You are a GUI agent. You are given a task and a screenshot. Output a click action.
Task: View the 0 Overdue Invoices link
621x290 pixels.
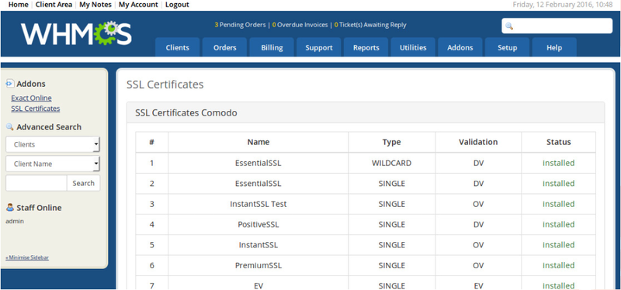coord(300,25)
